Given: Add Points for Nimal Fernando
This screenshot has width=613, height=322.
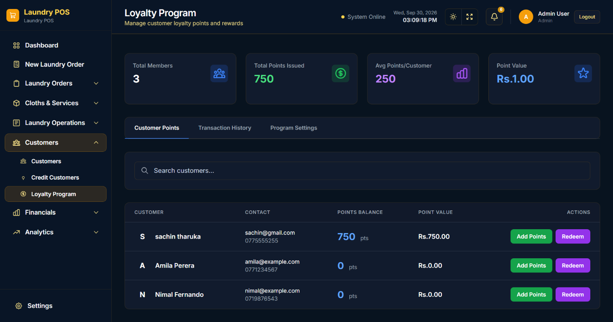Looking at the screenshot, I should (x=531, y=295).
